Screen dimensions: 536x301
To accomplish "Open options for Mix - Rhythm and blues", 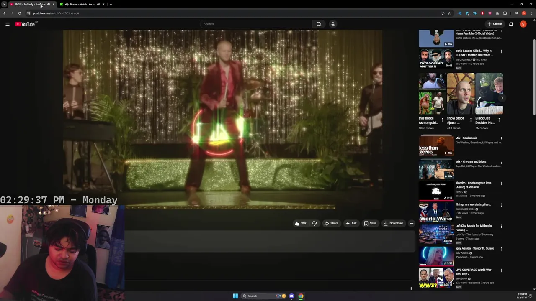I will tap(501, 162).
